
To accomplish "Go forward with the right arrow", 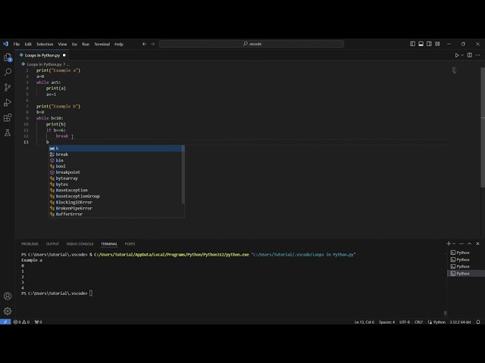I will (153, 44).
